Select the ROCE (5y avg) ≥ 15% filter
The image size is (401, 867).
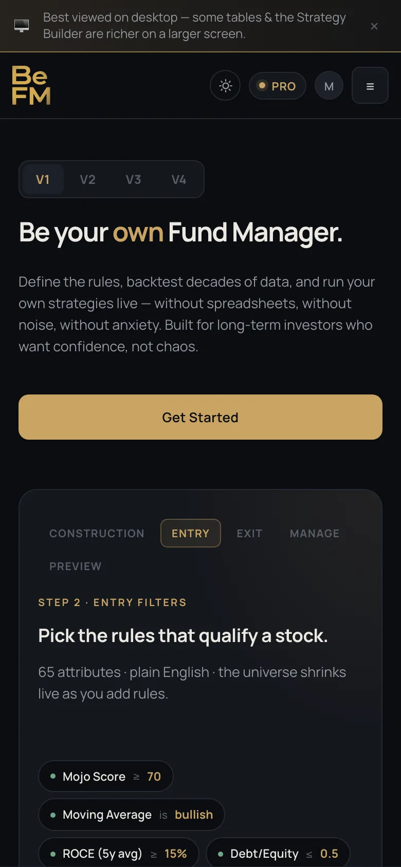coord(119,853)
